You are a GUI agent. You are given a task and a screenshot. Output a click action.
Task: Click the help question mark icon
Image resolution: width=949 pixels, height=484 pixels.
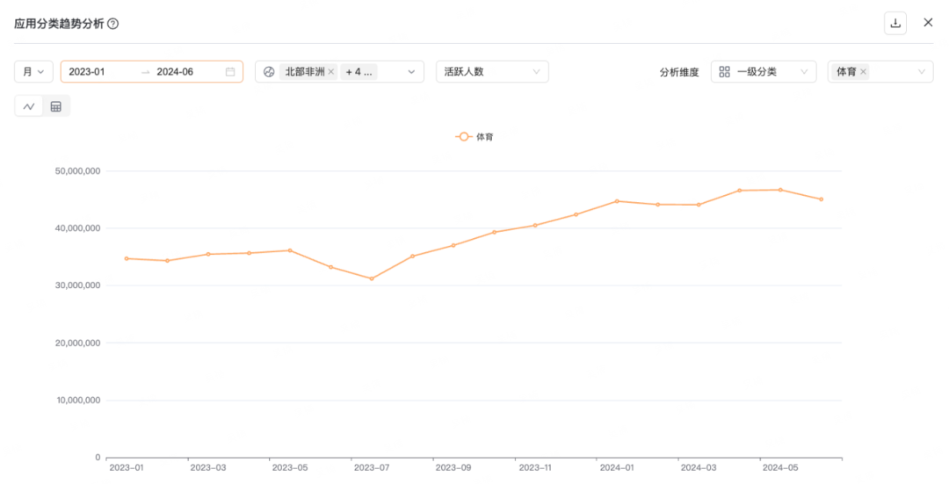coord(112,24)
